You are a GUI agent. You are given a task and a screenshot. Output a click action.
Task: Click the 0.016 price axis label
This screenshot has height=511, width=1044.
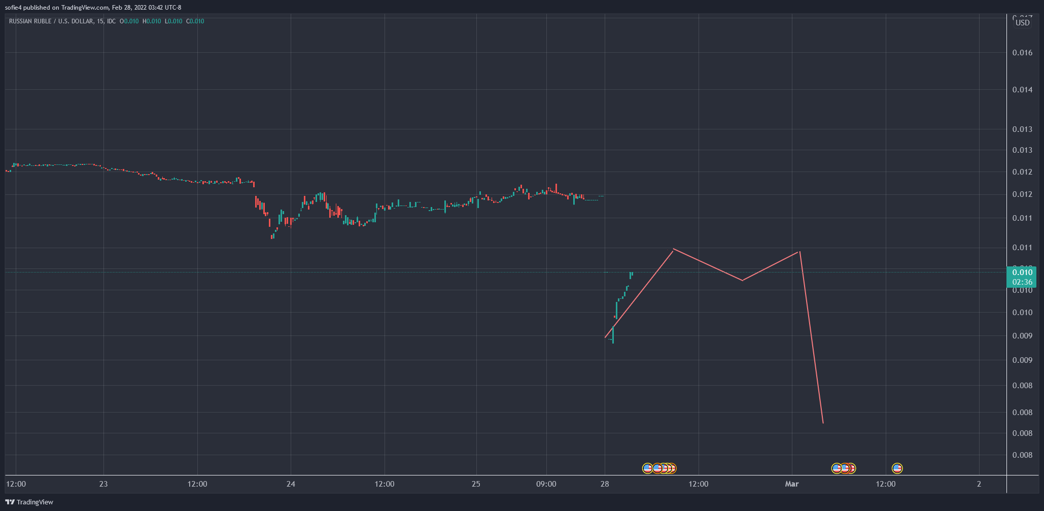pos(1022,53)
